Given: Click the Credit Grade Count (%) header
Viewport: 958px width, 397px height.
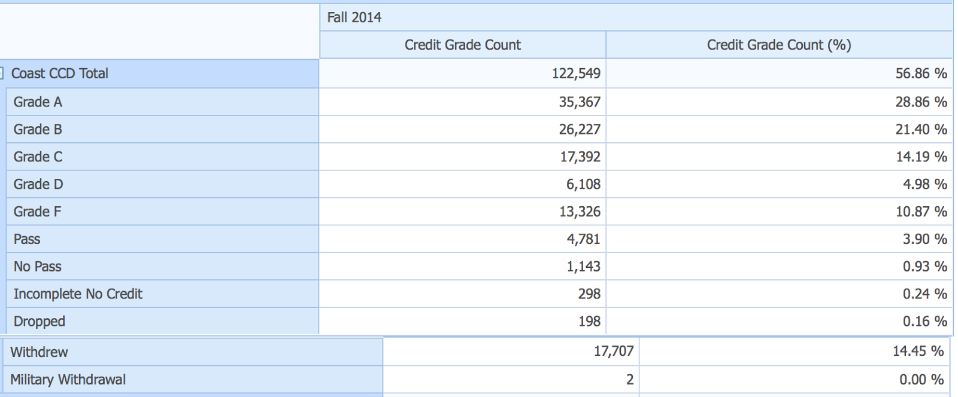Looking at the screenshot, I should (779, 45).
